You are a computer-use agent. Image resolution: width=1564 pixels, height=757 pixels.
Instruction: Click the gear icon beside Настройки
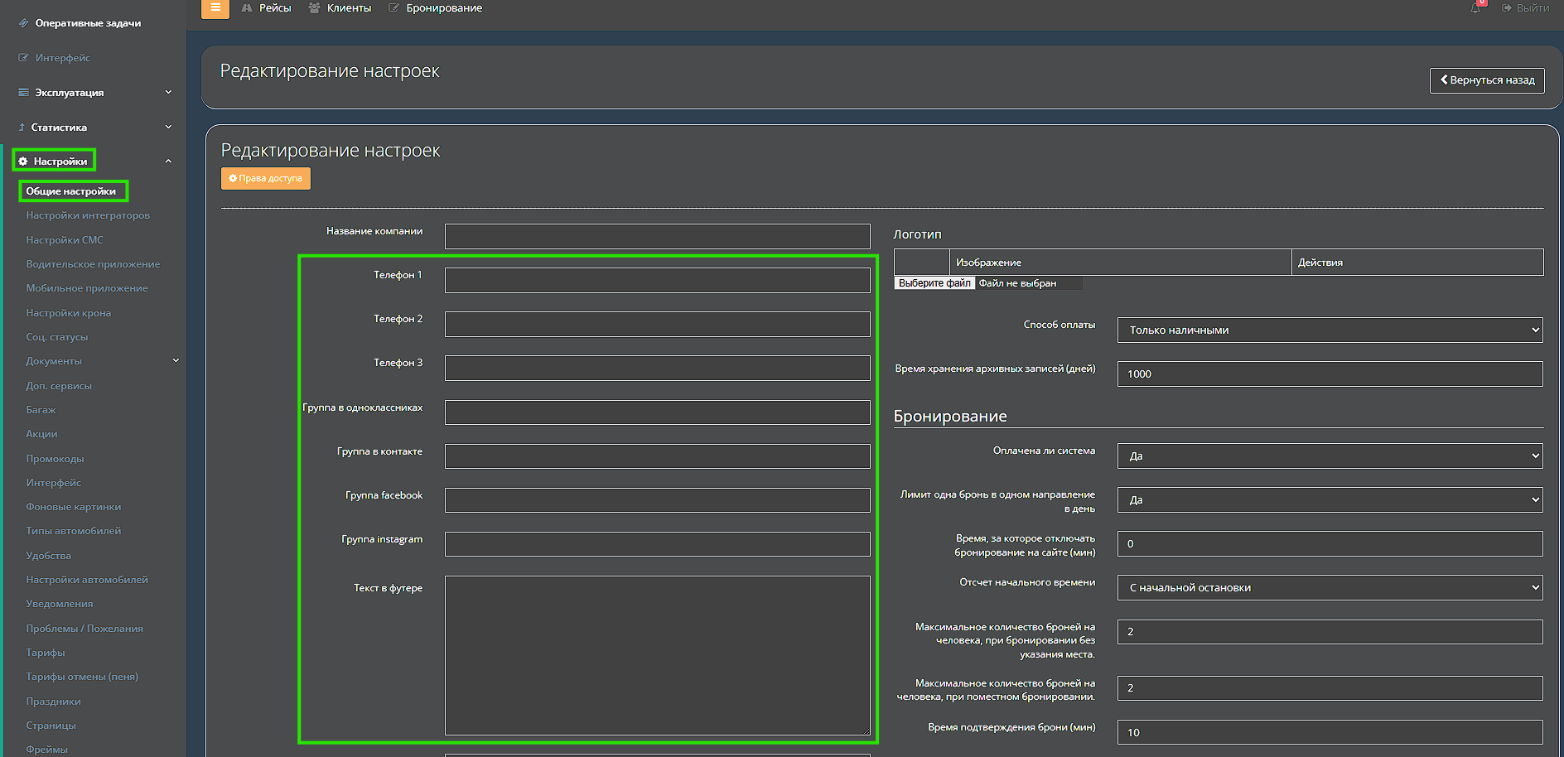click(x=23, y=162)
